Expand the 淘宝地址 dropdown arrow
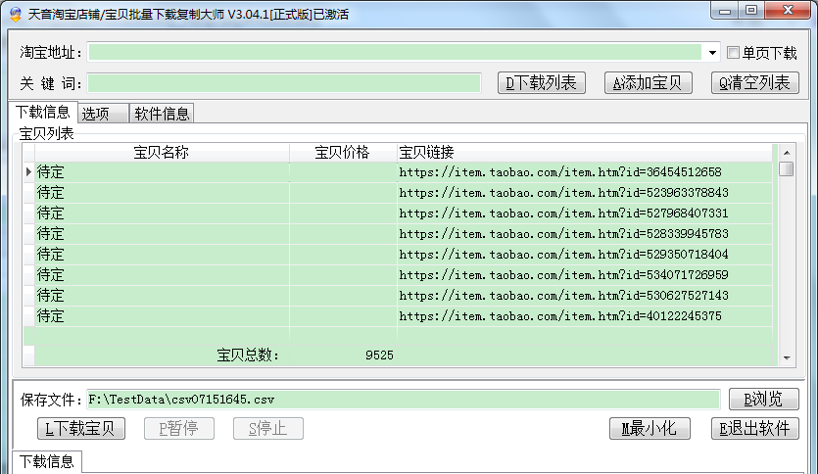Viewport: 818px width, 474px height. [711, 53]
